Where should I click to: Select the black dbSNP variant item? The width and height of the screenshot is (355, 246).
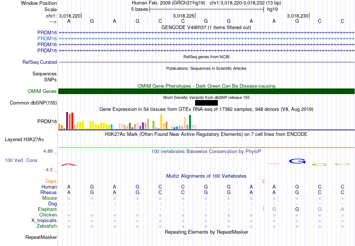pos(206,103)
